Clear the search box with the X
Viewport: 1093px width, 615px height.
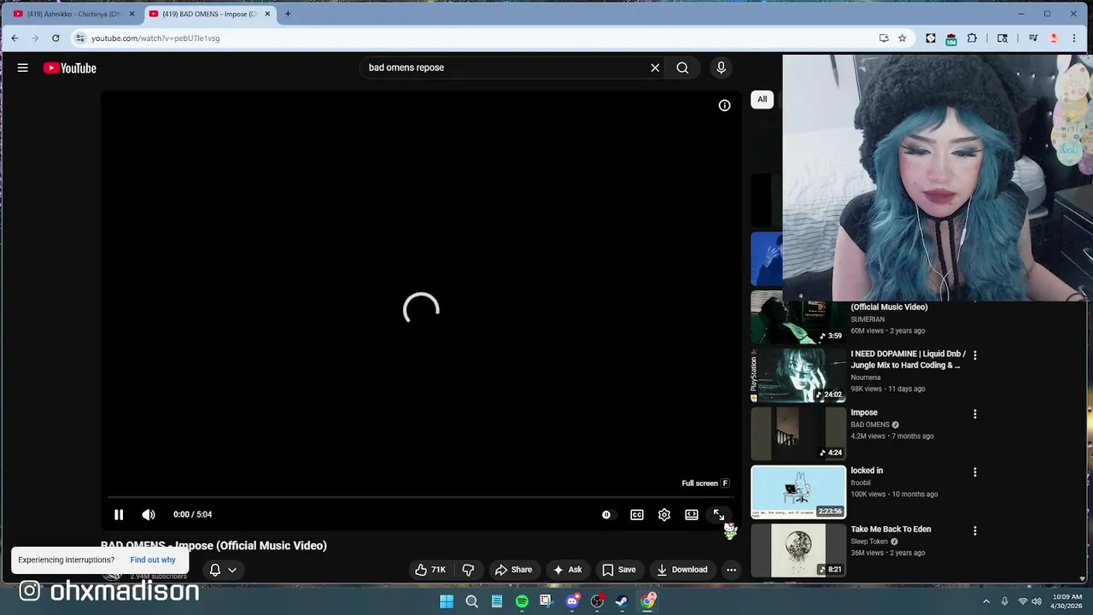[655, 67]
